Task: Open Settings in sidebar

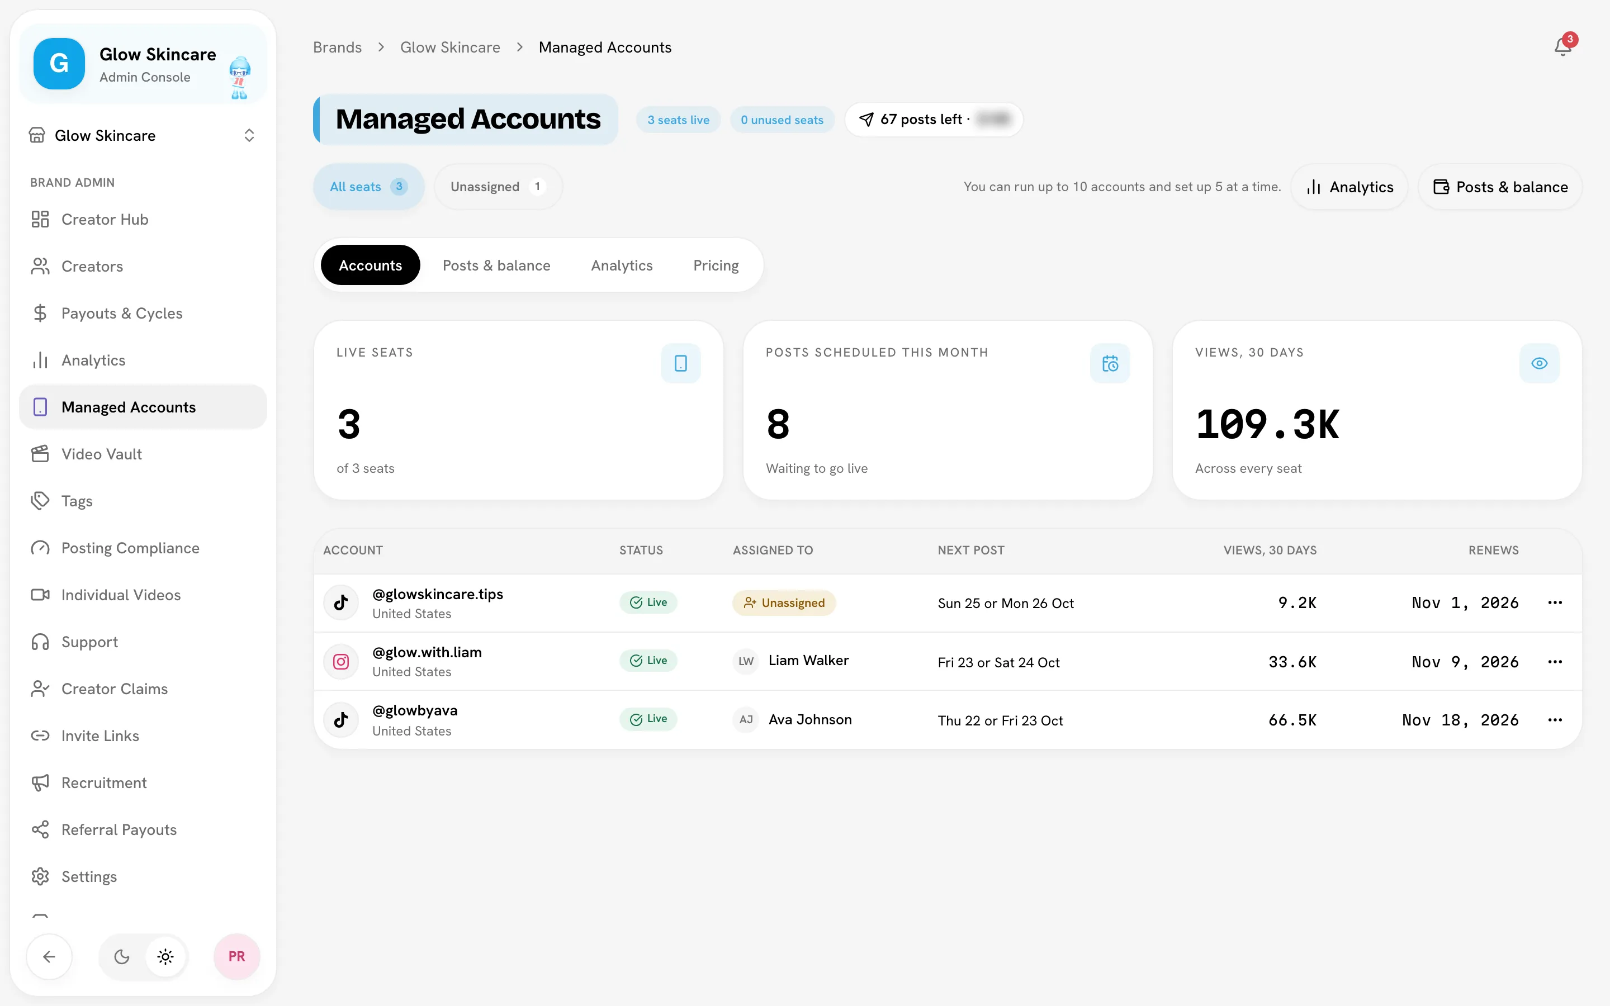Action: click(143, 876)
